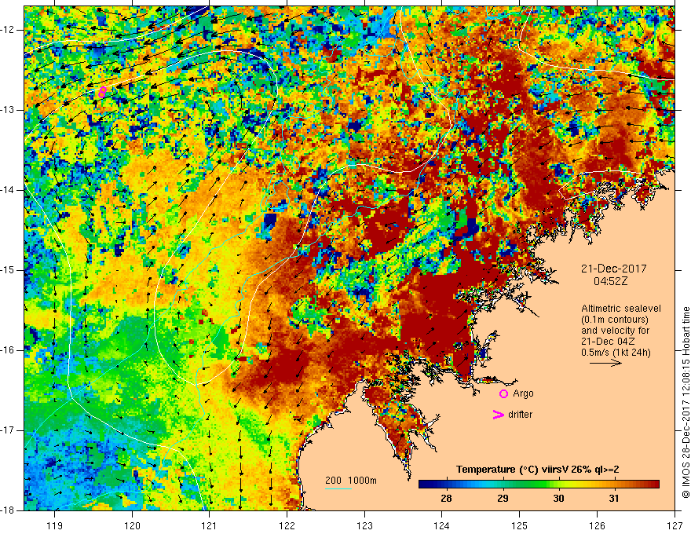Click the colorbar tick label 30
691x534 pixels.
point(558,499)
